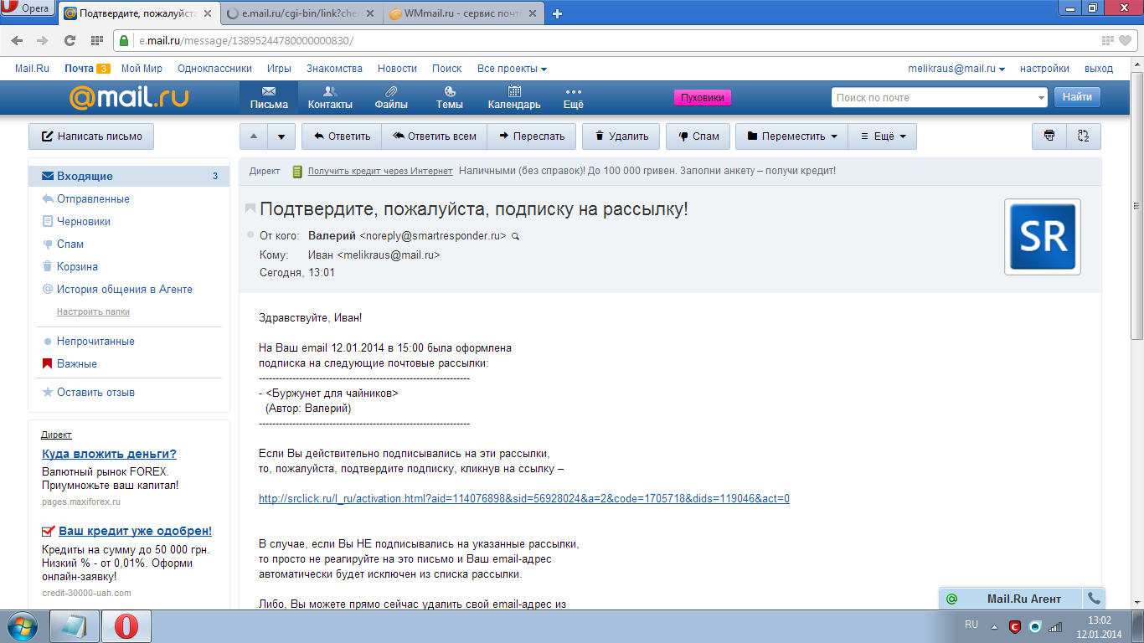
Task: Open the Opera menu button
Action: [x=28, y=8]
